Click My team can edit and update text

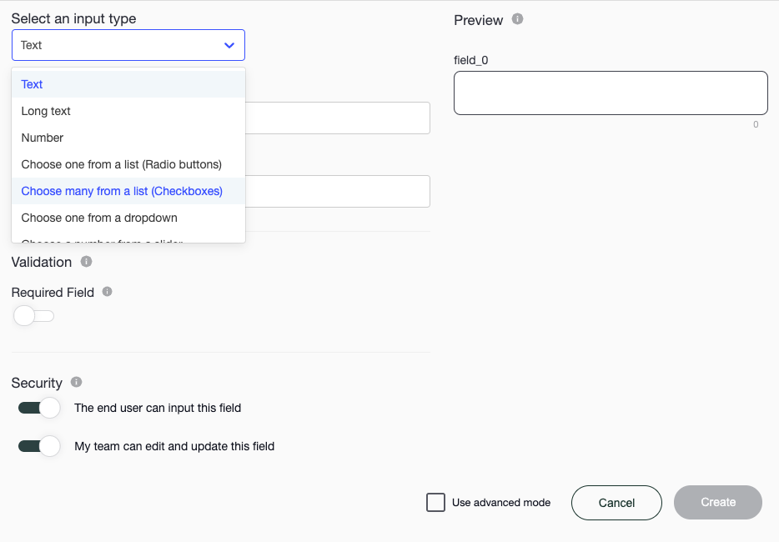(x=174, y=446)
